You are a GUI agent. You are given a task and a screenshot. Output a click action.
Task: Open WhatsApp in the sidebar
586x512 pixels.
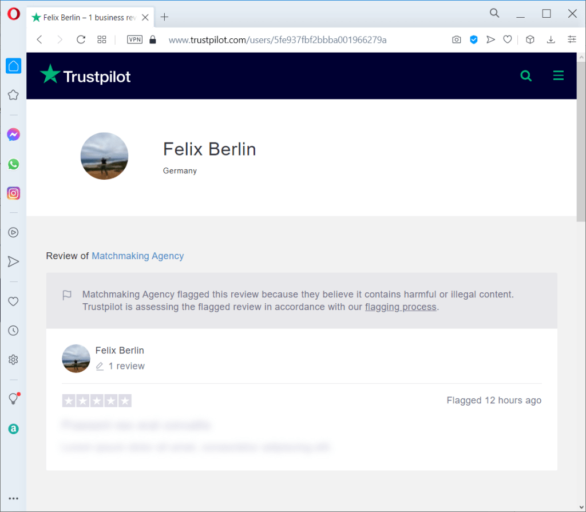click(13, 164)
